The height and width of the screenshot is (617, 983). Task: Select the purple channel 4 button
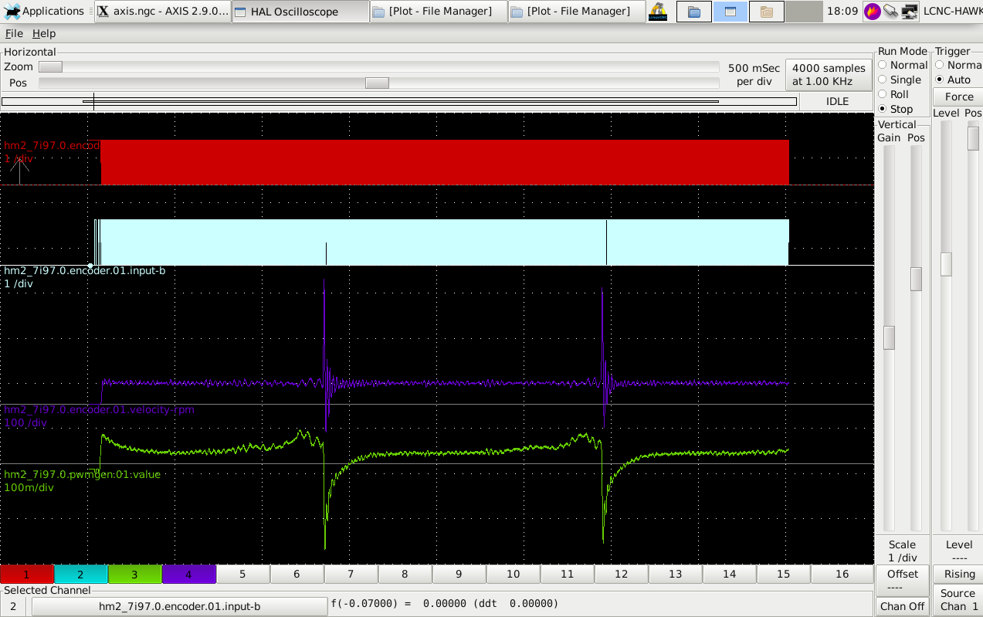[x=189, y=575]
